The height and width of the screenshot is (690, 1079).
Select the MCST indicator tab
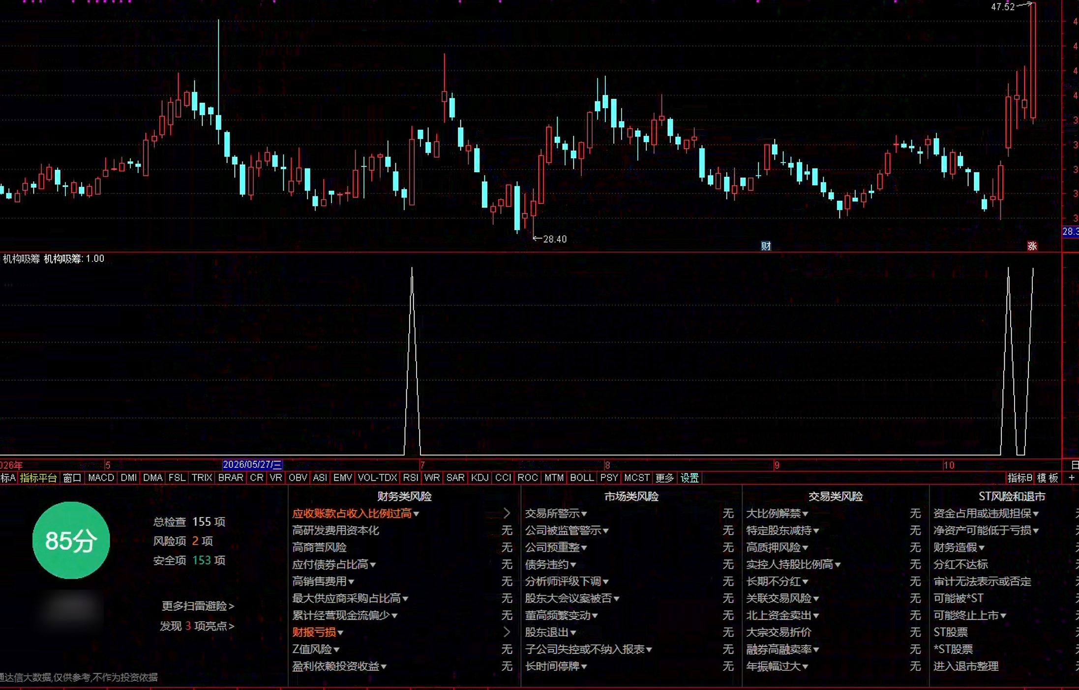[x=637, y=478]
